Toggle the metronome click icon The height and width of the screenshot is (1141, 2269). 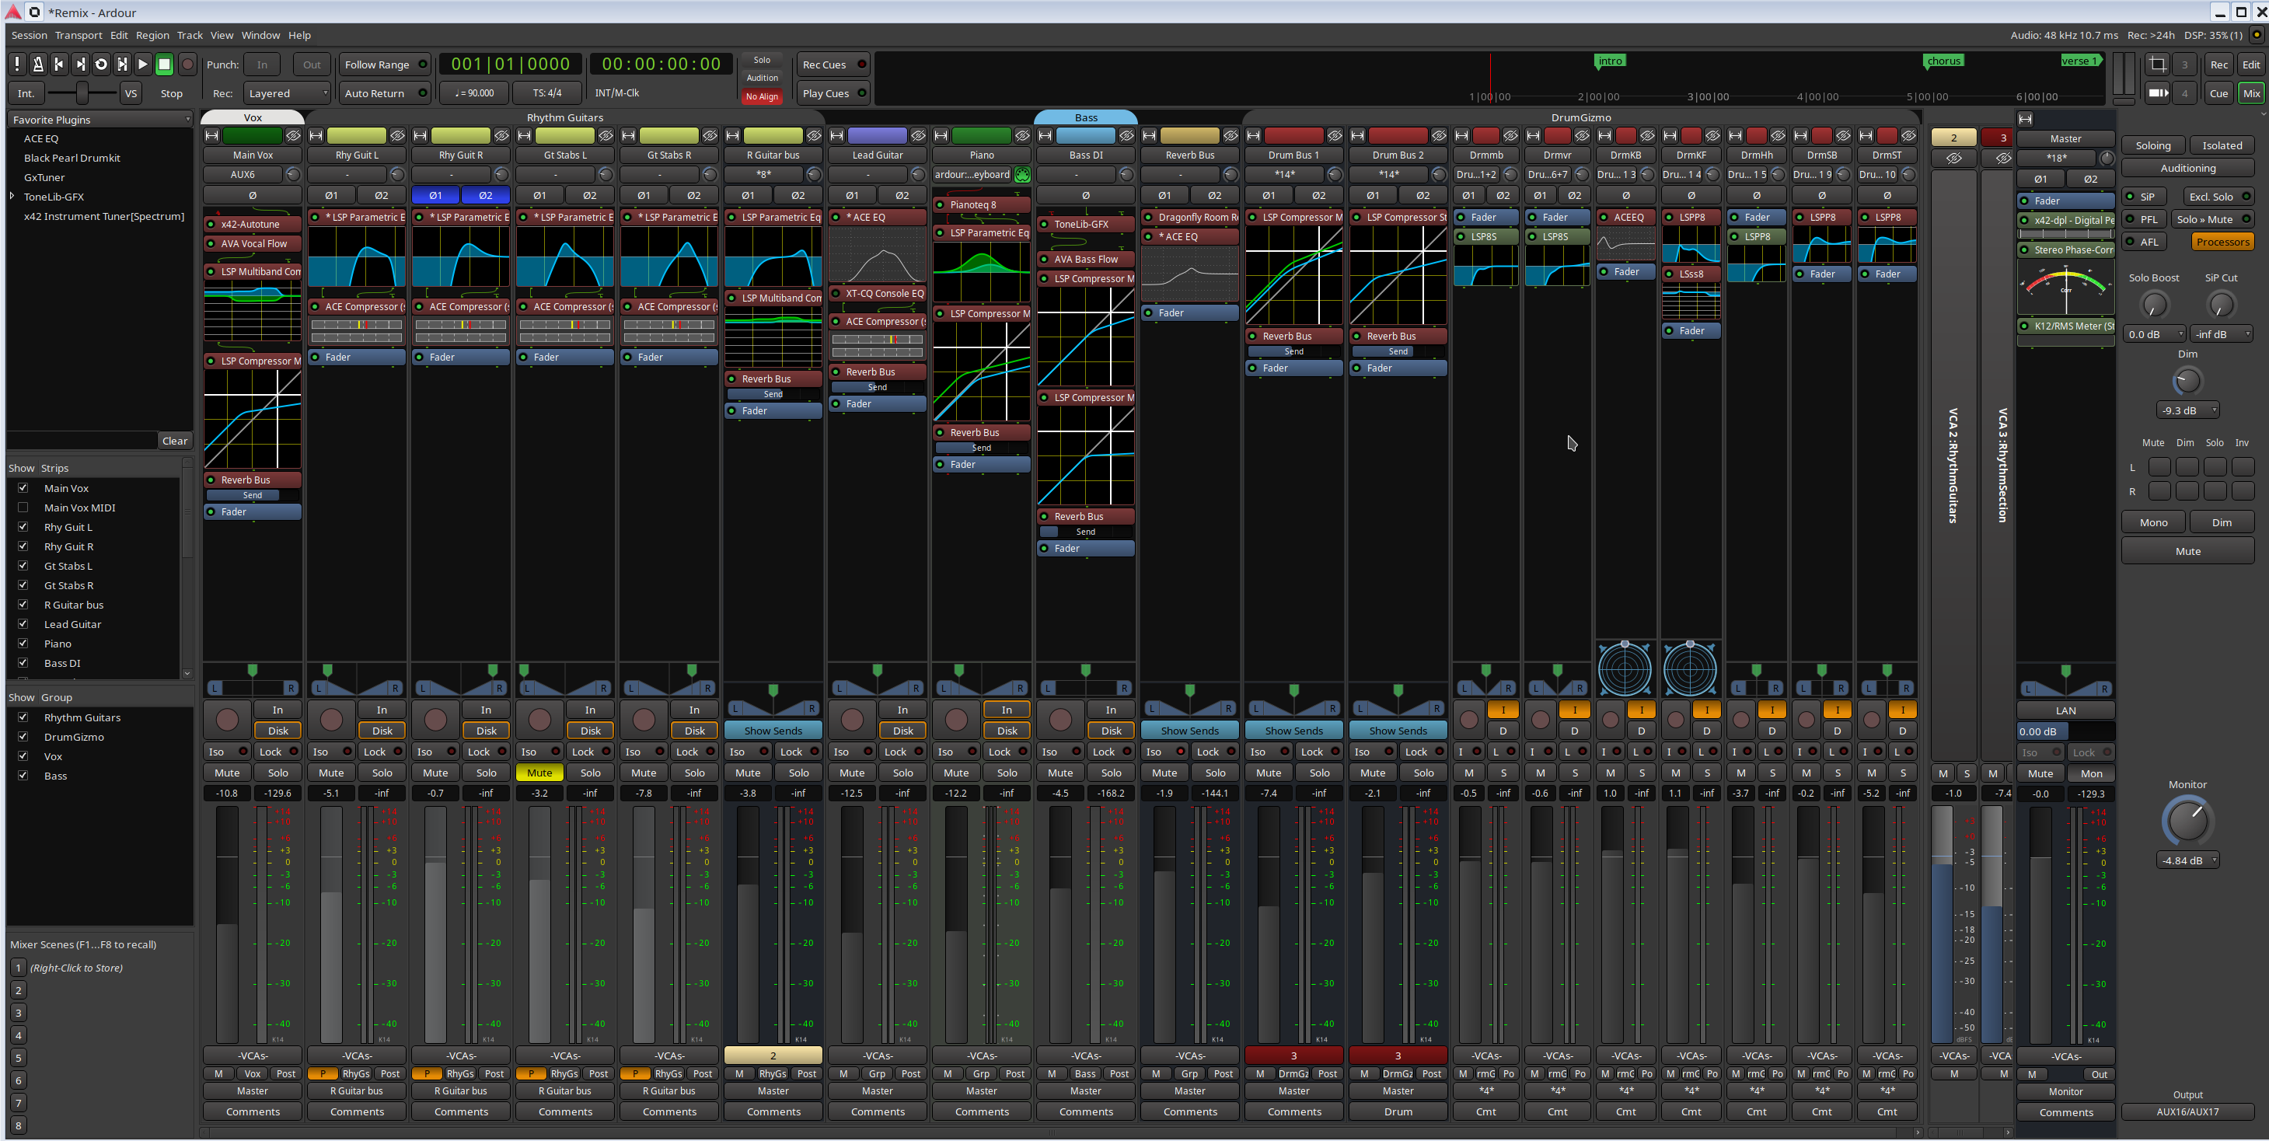(38, 65)
